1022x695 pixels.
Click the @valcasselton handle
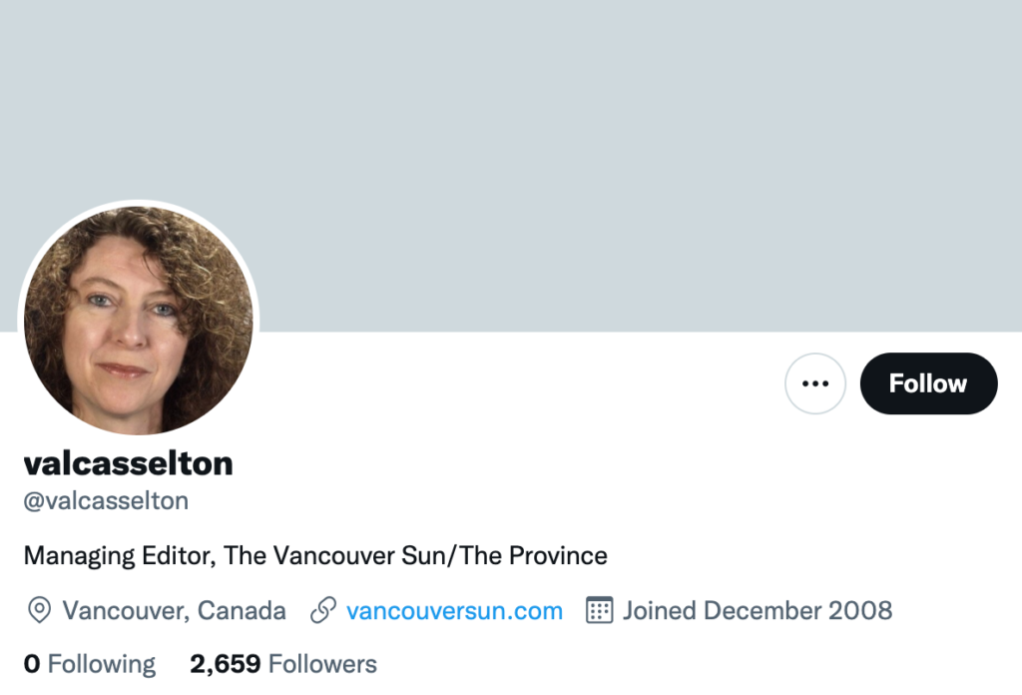tap(106, 500)
